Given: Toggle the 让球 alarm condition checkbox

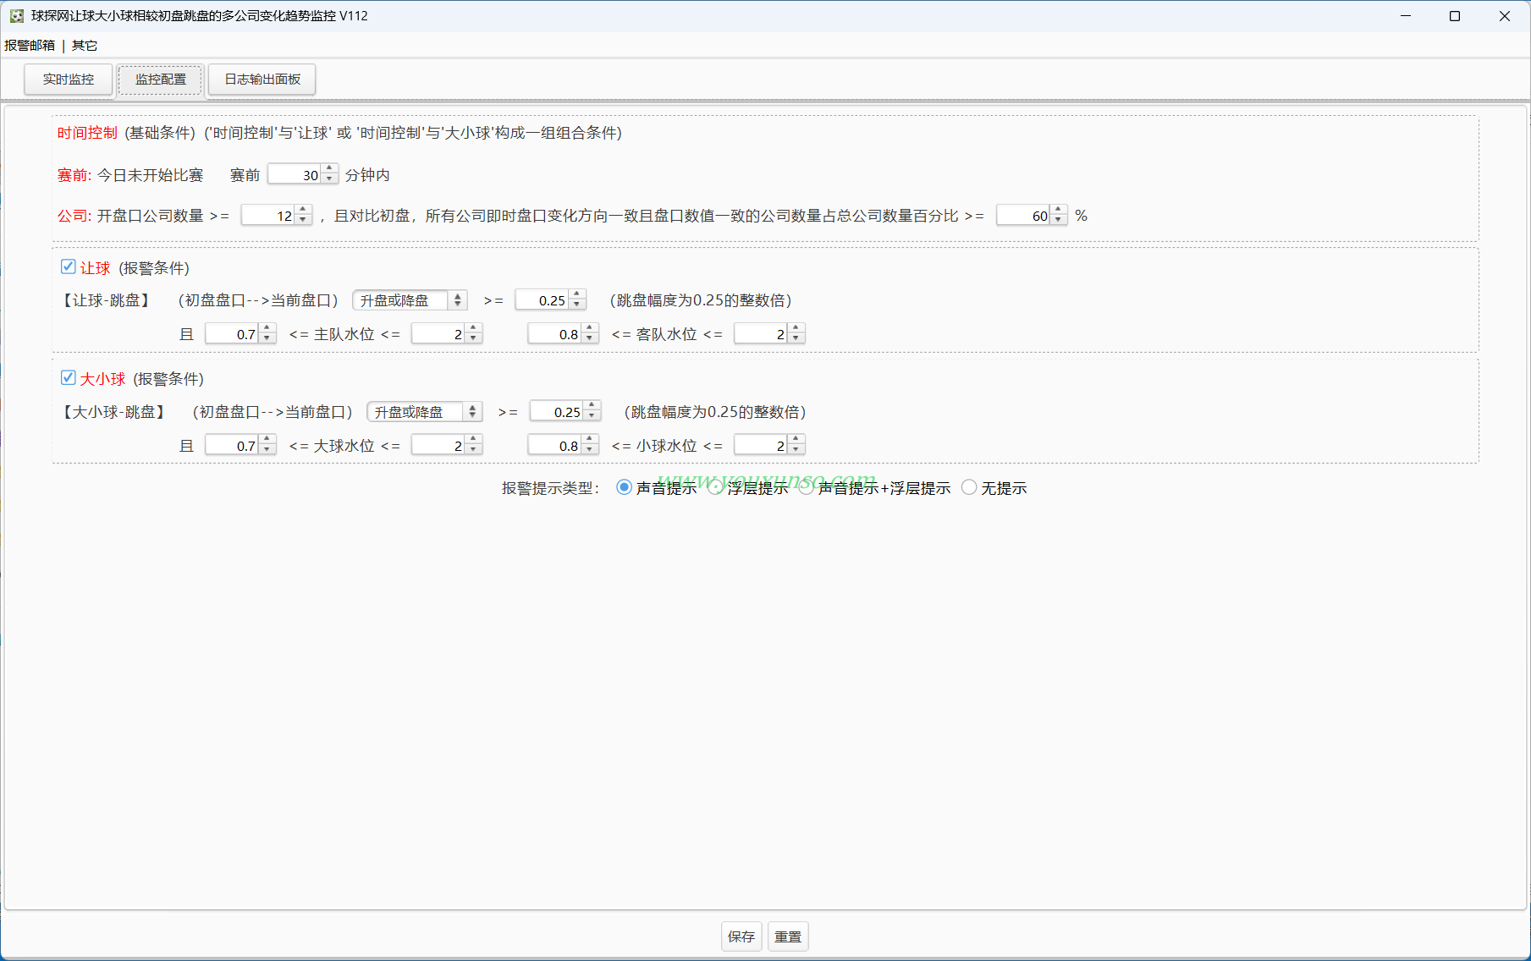Looking at the screenshot, I should pyautogui.click(x=69, y=267).
